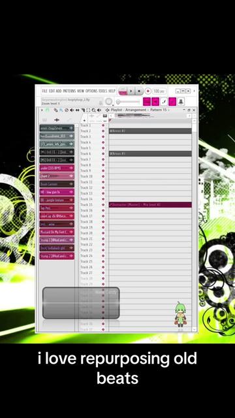Select the magnifier zoom tool
The height and width of the screenshot is (418, 235).
point(93,110)
